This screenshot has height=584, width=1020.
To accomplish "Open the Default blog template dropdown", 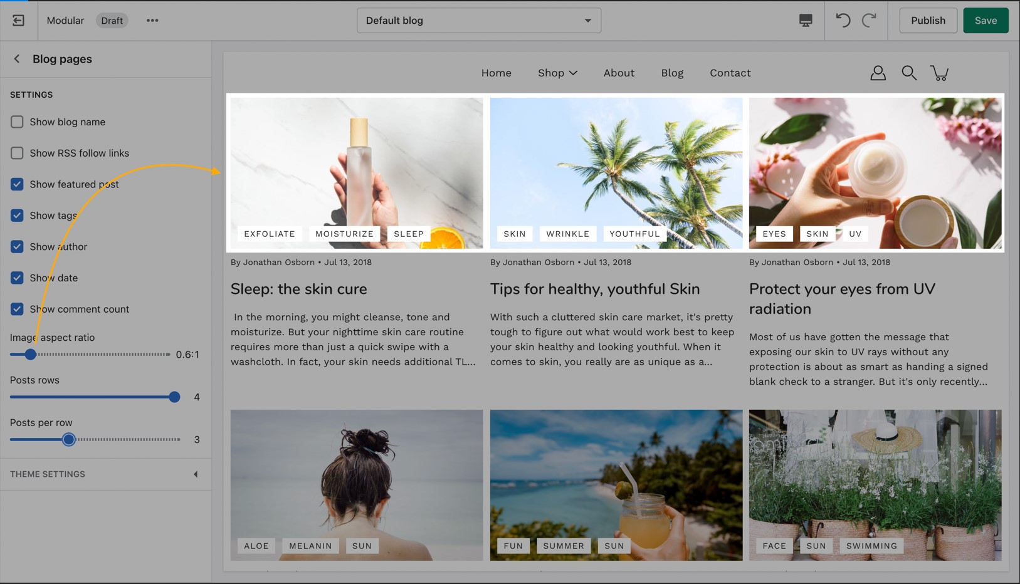I will click(x=478, y=21).
